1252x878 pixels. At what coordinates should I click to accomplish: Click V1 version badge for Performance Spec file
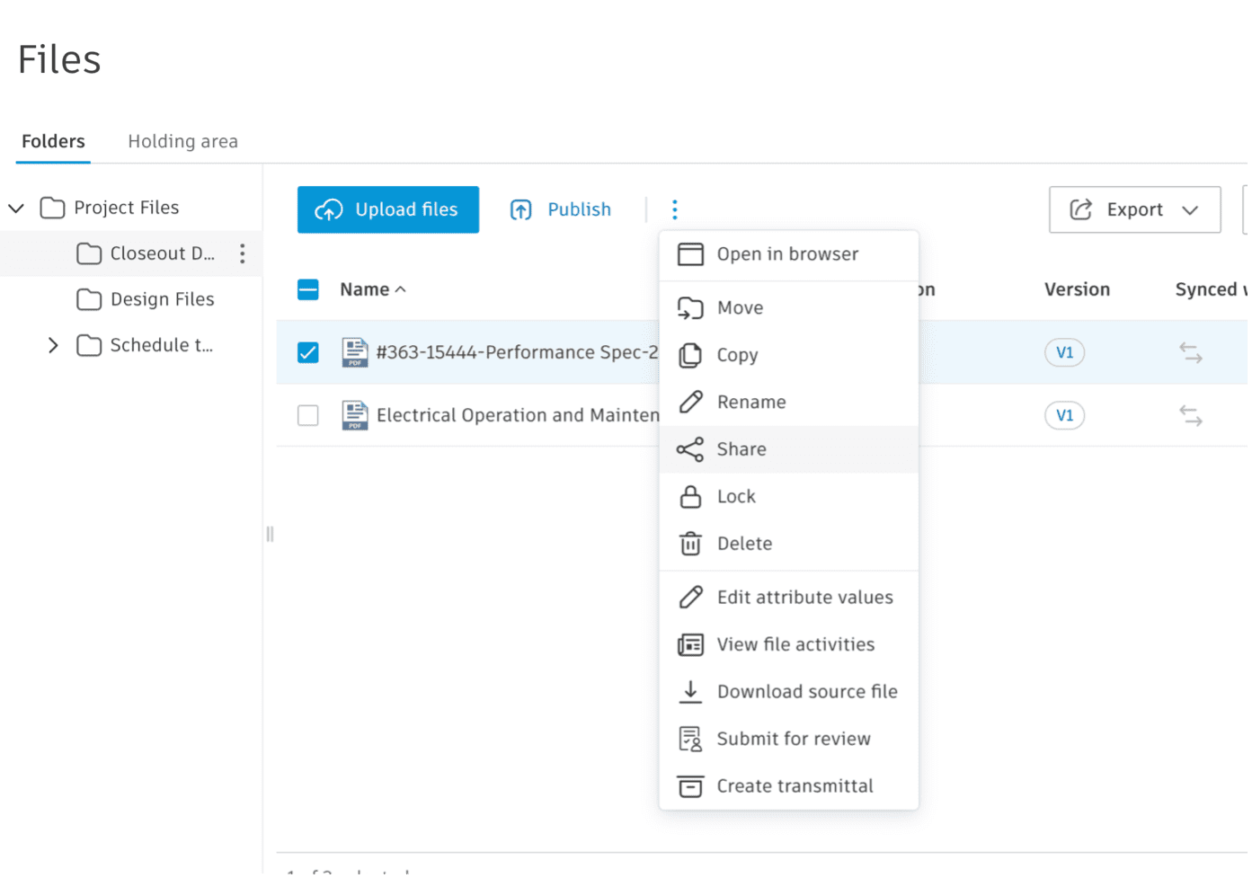click(1064, 352)
